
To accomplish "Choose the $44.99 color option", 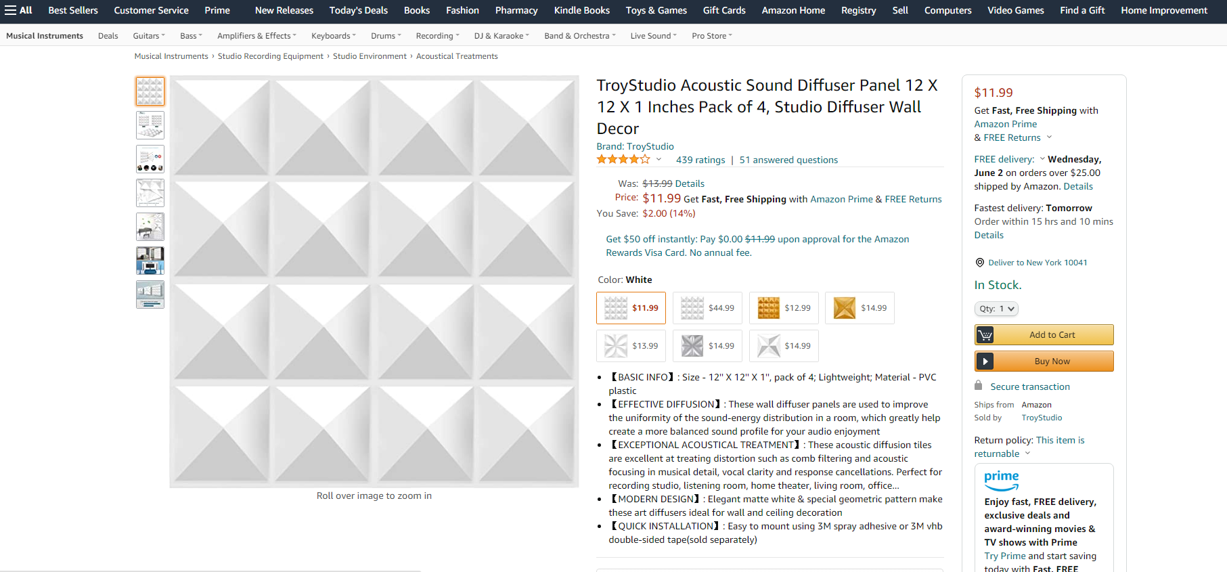I will tap(707, 308).
